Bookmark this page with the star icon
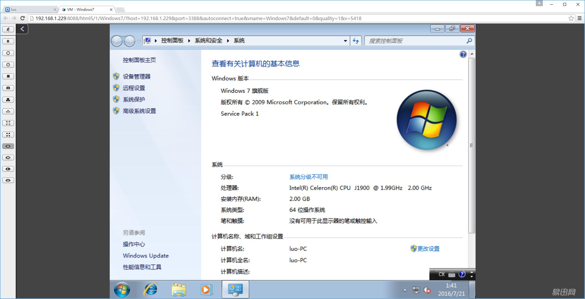This screenshot has height=299, width=585. [x=571, y=18]
